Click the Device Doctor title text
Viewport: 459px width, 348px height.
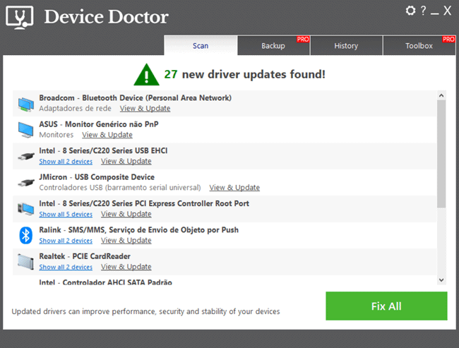point(106,17)
